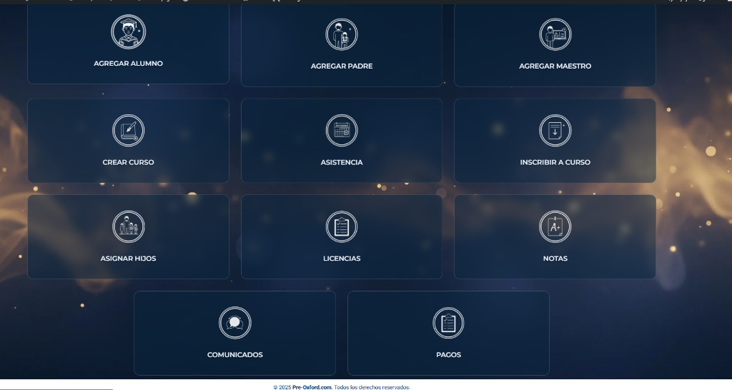
Task: Select the AGREGAR MAESTRO text label
Action: [x=555, y=66]
